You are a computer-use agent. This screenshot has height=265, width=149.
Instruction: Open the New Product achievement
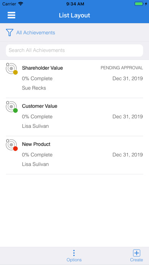74,155
